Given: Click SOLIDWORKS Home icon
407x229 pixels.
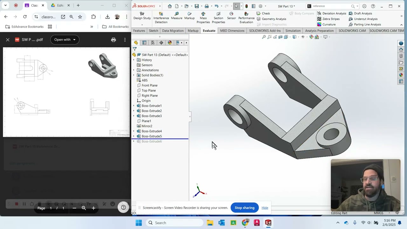Looking at the screenshot, I should [x=170, y=6].
